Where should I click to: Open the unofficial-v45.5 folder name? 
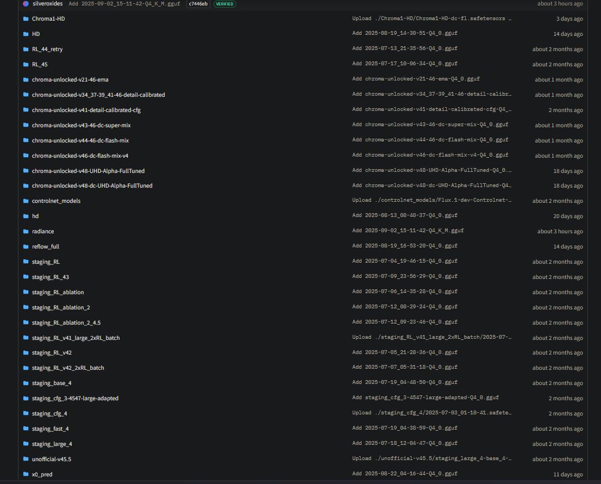coord(52,459)
